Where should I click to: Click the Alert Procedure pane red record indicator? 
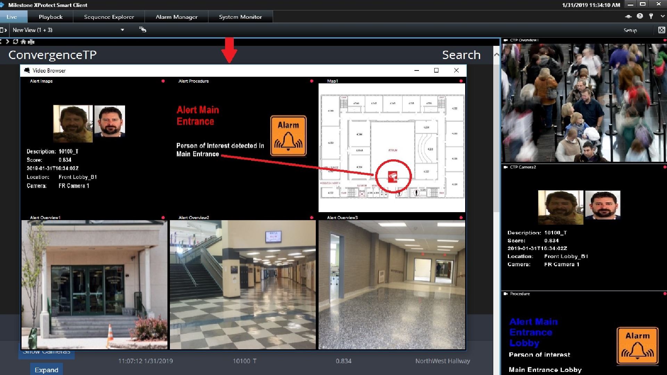click(312, 81)
